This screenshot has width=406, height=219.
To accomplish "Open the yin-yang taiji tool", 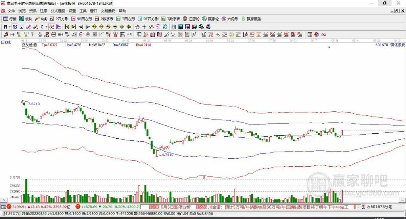I will 317,34.
